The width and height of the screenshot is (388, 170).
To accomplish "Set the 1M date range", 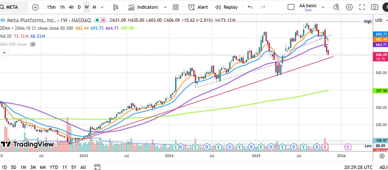I will click(23, 167).
